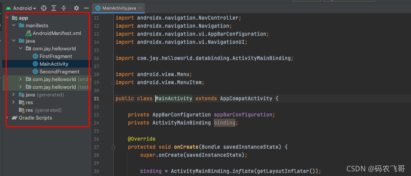Image resolution: width=411 pixels, height=176 pixels.
Task: Select MainActivity in the project tree
Action: [54, 64]
